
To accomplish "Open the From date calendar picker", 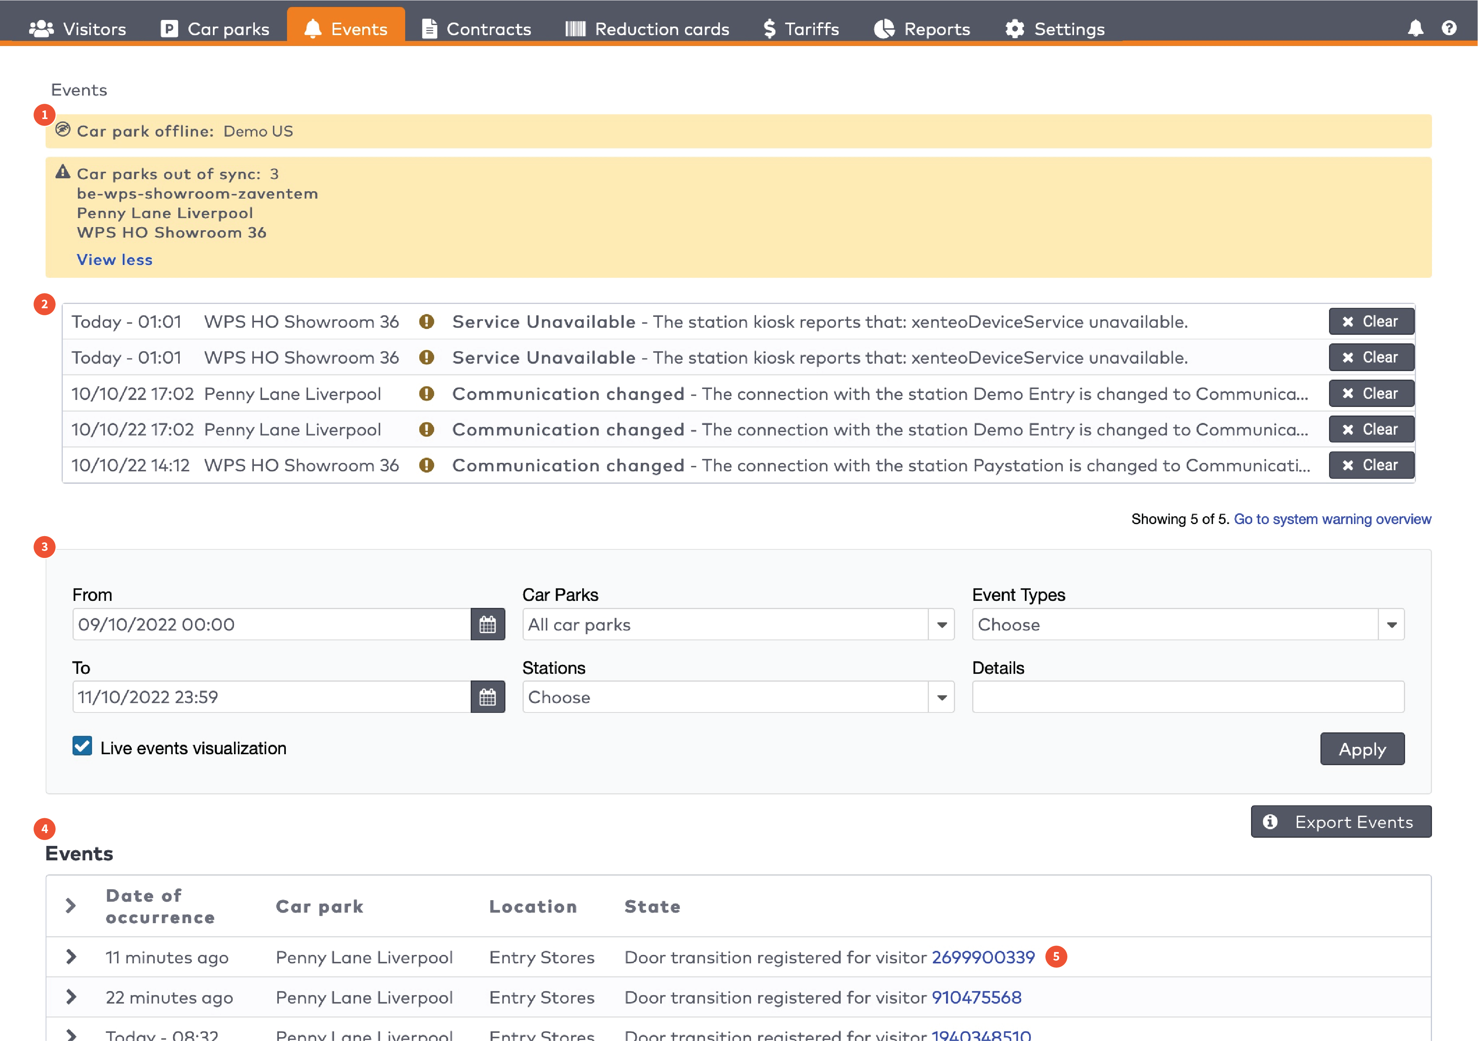I will (x=487, y=624).
